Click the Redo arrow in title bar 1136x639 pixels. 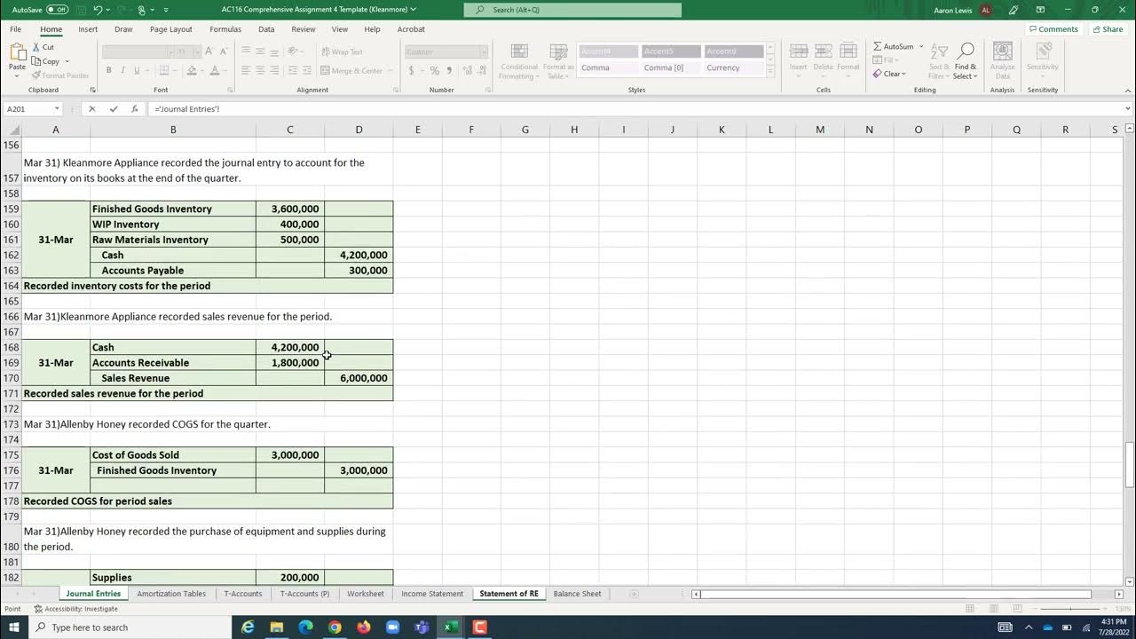[x=121, y=9]
